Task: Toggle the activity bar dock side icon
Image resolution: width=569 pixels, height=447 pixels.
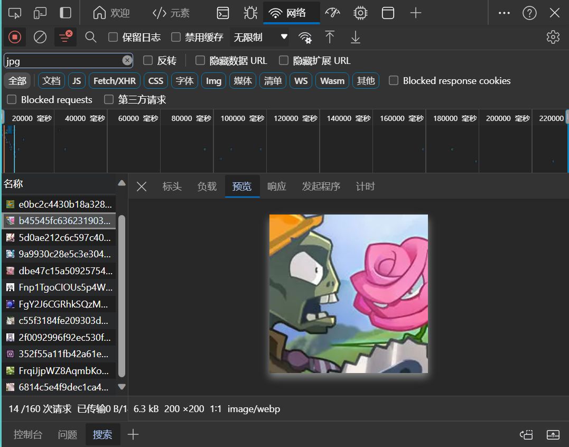Action: coord(66,13)
